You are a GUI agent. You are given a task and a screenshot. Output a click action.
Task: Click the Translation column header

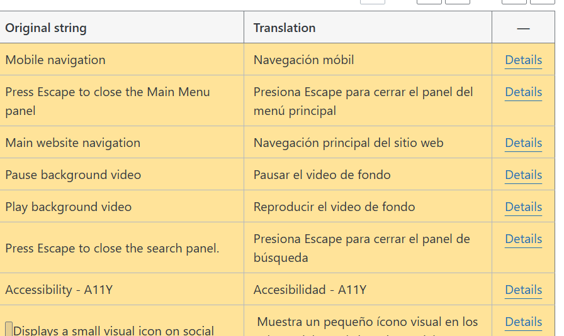point(284,28)
